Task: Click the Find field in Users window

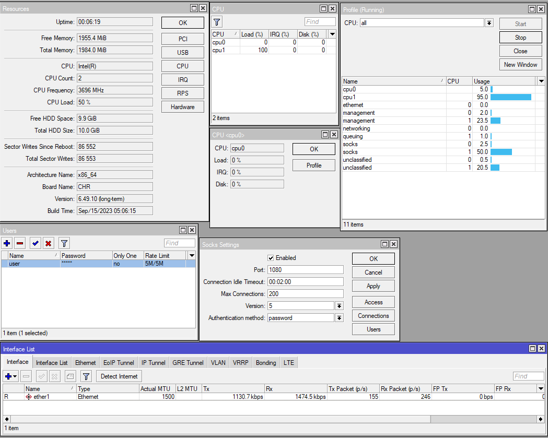Action: pos(180,243)
